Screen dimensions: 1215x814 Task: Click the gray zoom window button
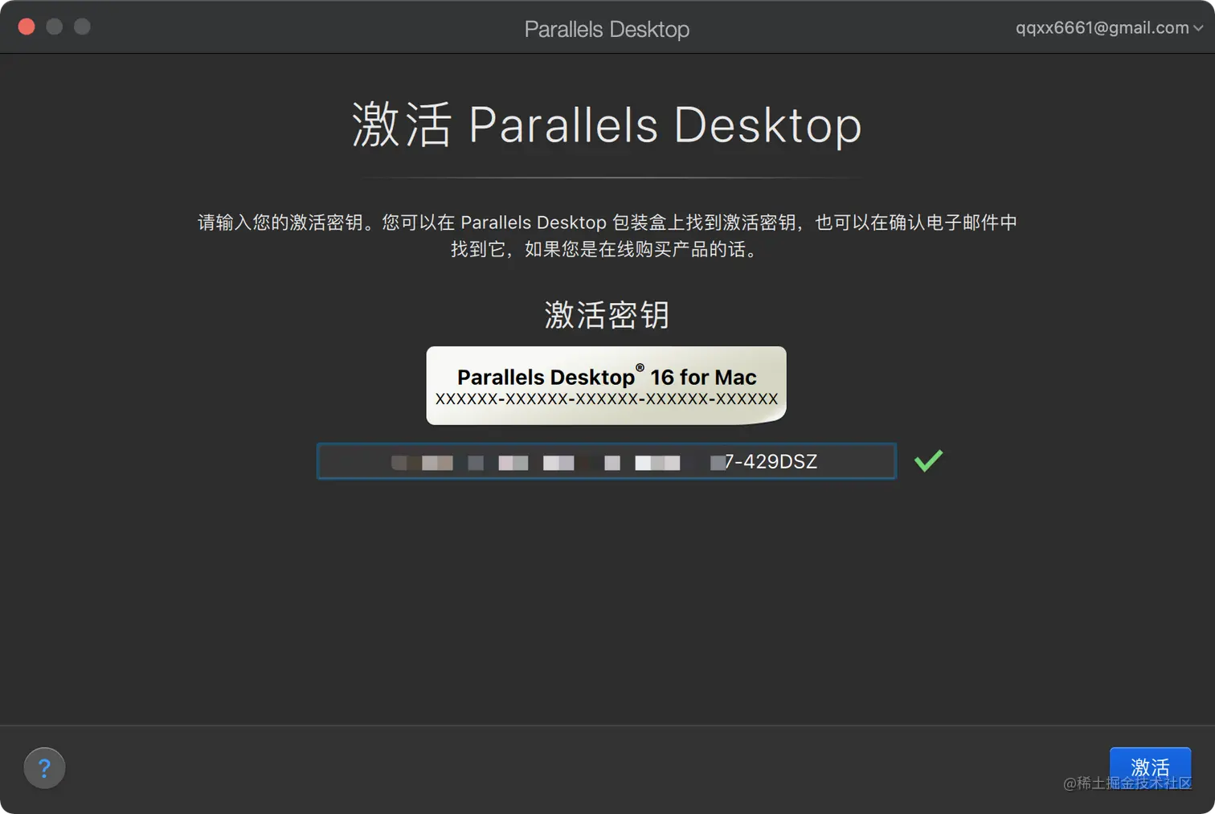point(82,27)
